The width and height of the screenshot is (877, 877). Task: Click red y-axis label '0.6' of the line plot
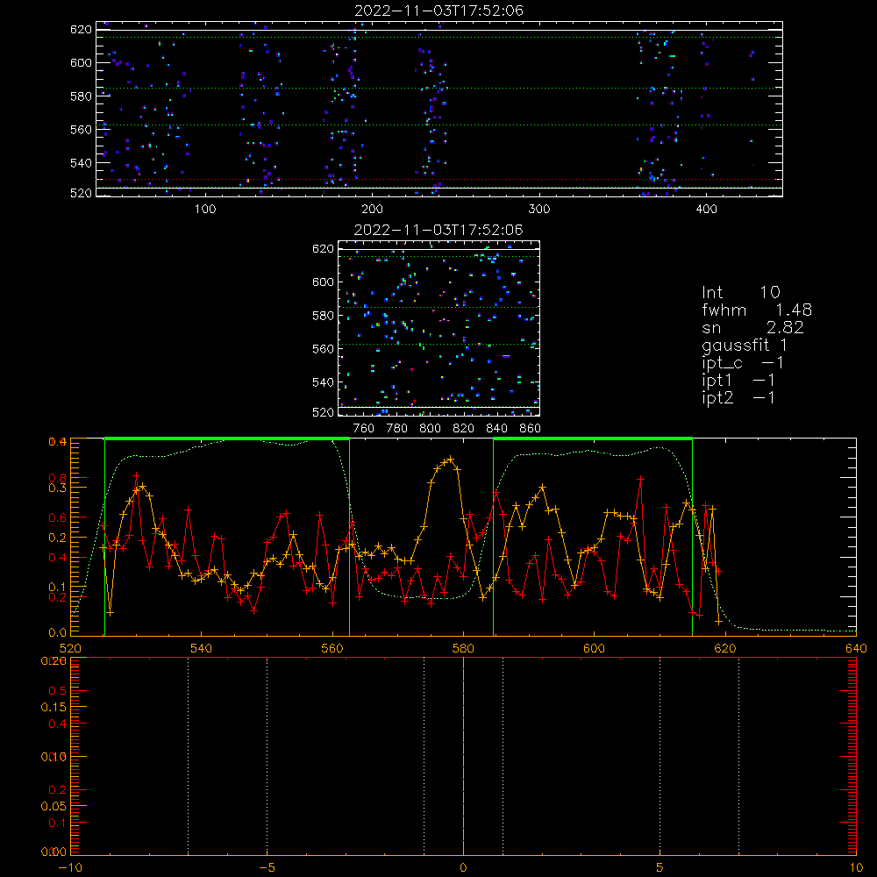pos(58,518)
